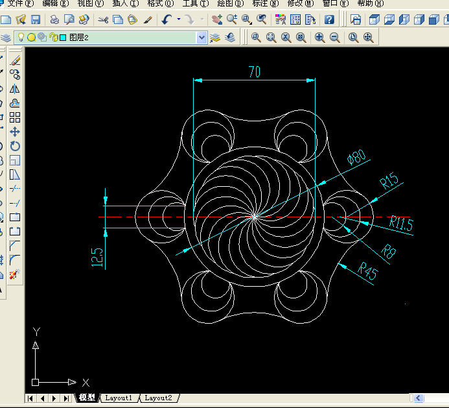Open Layer Properties Manager
This screenshot has height=408, width=449.
click(6, 37)
